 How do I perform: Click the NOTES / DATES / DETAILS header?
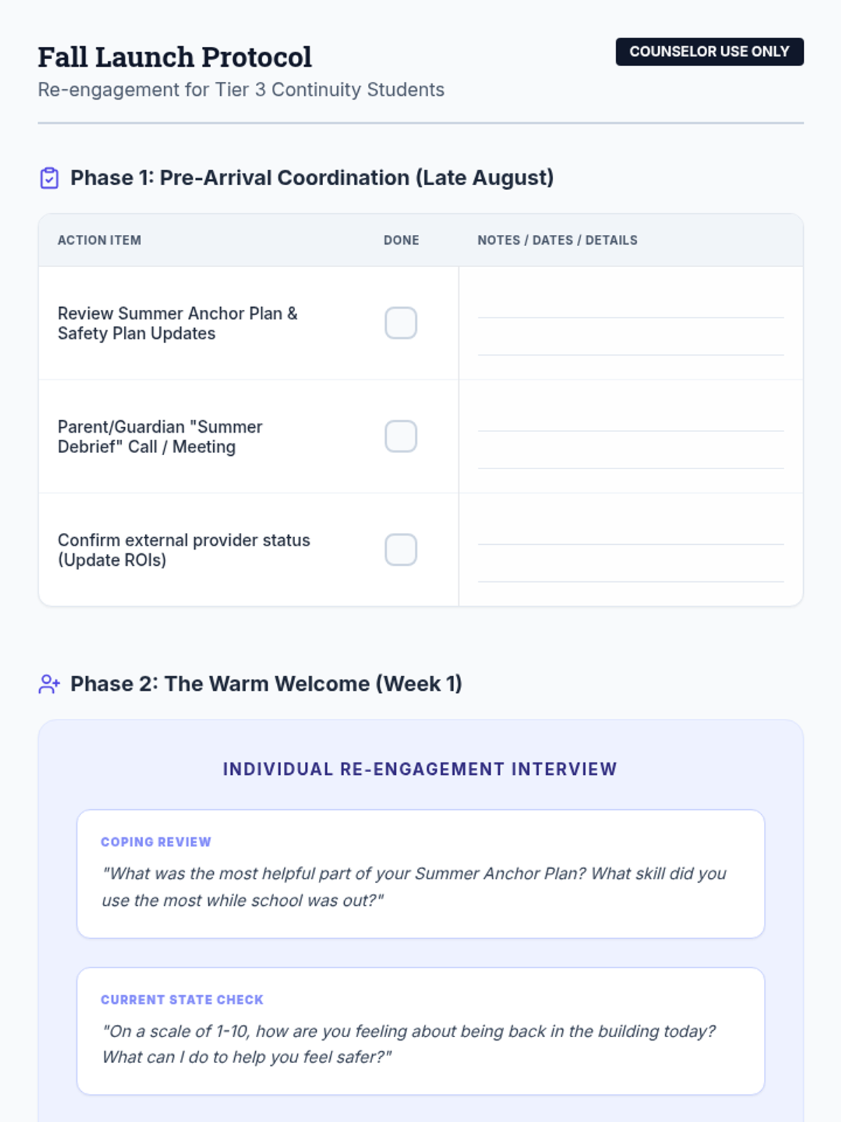558,241
